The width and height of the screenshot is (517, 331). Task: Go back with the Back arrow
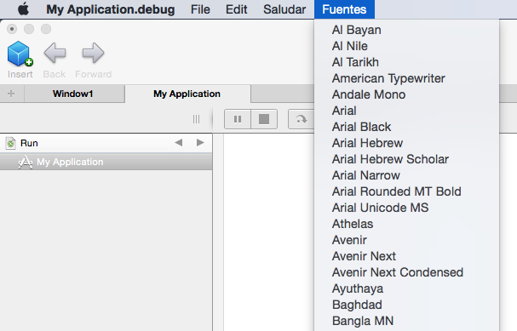55,53
